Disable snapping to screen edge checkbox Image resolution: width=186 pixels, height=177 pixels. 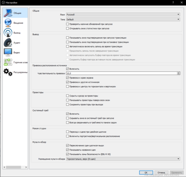(67, 78)
